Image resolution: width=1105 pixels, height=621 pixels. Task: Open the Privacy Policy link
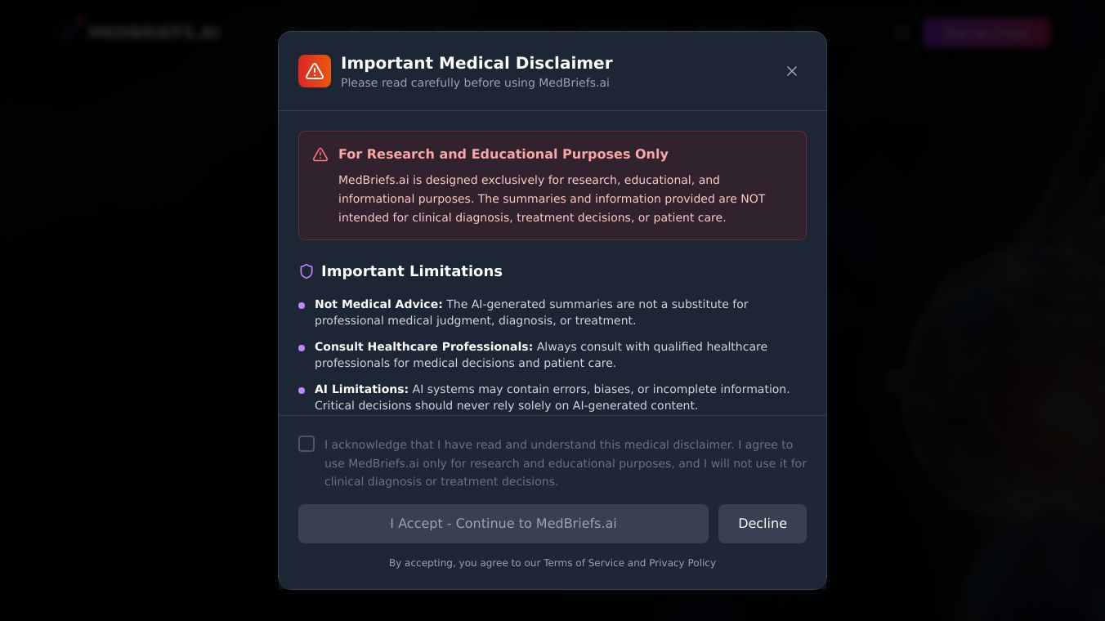tap(682, 563)
